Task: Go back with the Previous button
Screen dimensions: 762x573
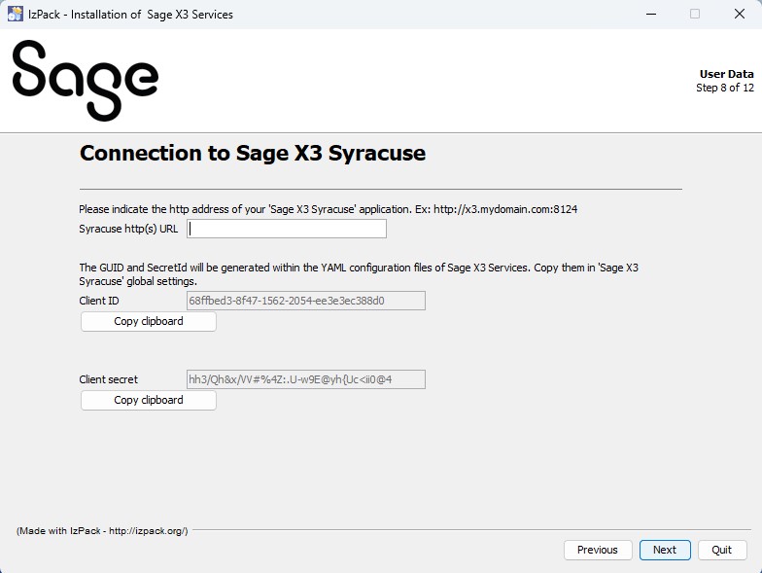Action: [x=597, y=550]
